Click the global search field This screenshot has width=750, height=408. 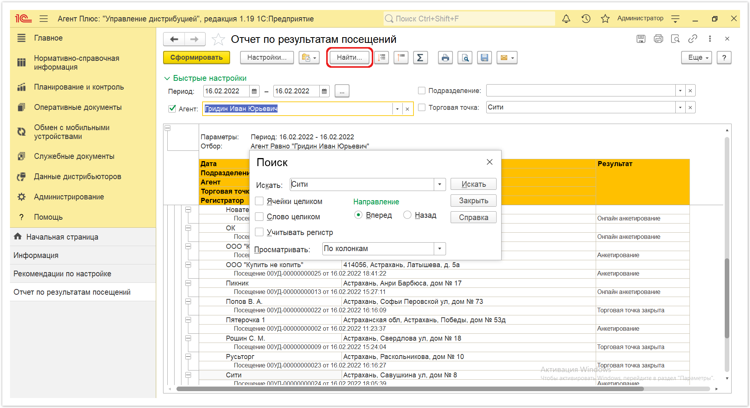click(x=469, y=18)
